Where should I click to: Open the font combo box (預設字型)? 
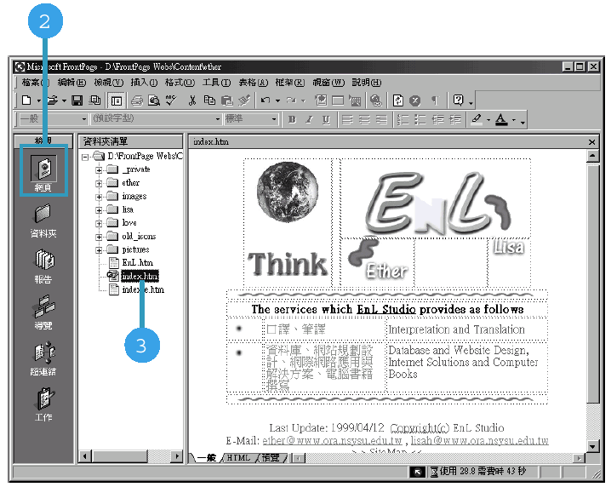pyautogui.click(x=157, y=118)
